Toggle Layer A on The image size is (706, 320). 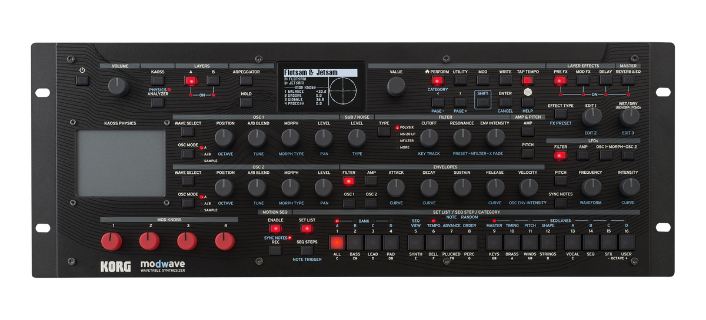pos(191,80)
